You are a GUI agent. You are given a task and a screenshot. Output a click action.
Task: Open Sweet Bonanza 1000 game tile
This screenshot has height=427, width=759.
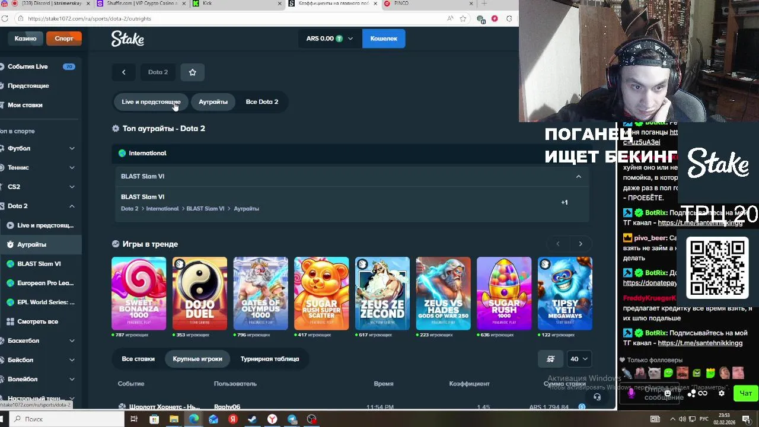[x=139, y=293]
